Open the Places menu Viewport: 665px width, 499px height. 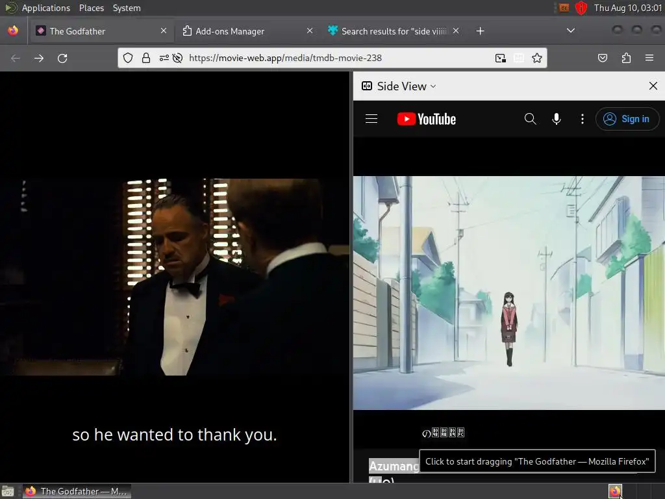(x=91, y=8)
